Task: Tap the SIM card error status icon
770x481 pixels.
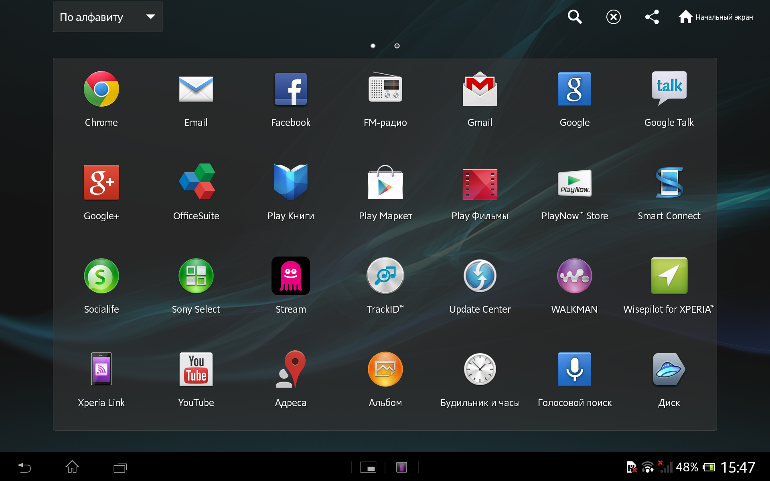Action: 631,467
